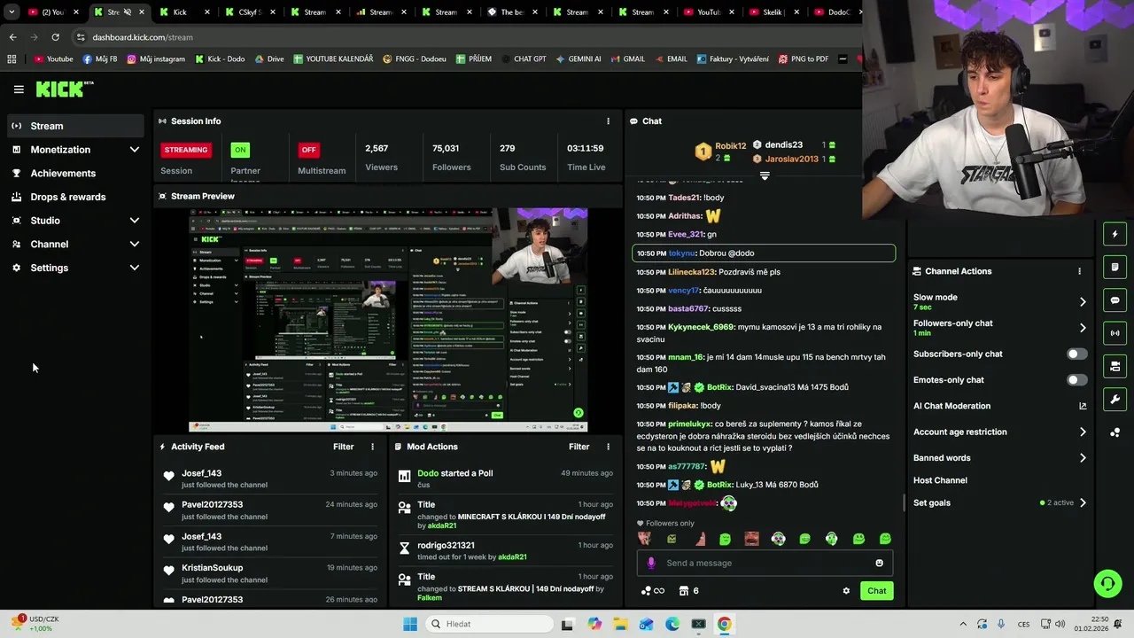Open Account age restriction chevron
Viewport: 1134px width, 638px height.
(1083, 432)
